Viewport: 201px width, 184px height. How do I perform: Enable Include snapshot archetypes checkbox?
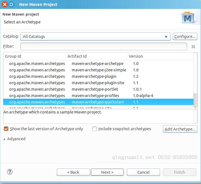tap(95, 129)
